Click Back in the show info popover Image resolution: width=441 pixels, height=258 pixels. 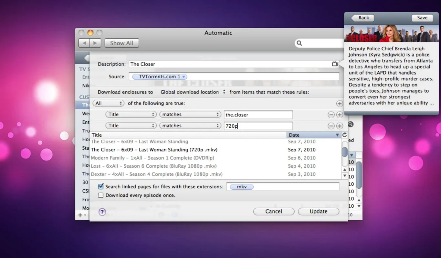362,18
